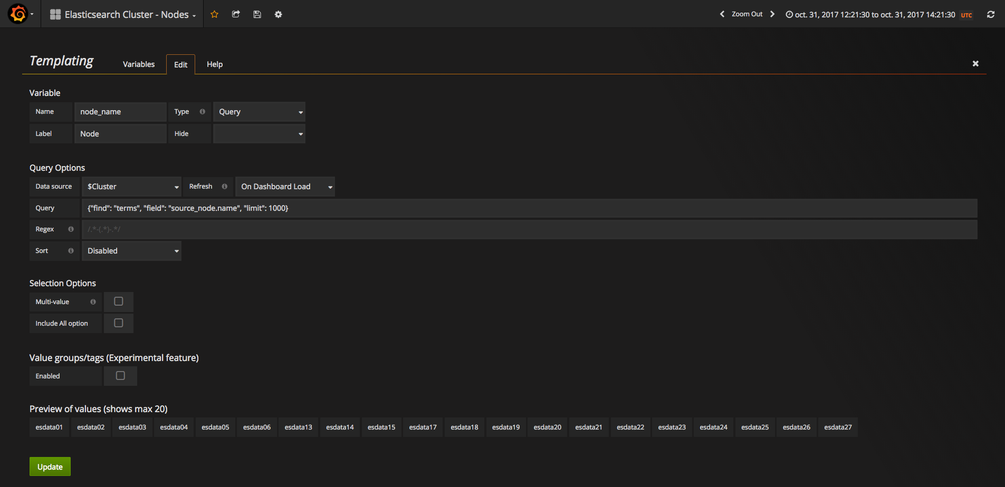This screenshot has height=487, width=1005.
Task: Click the Templating title text
Action: (62, 61)
